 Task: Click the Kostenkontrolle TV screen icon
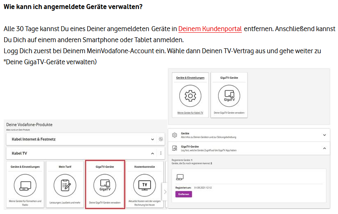(x=144, y=185)
